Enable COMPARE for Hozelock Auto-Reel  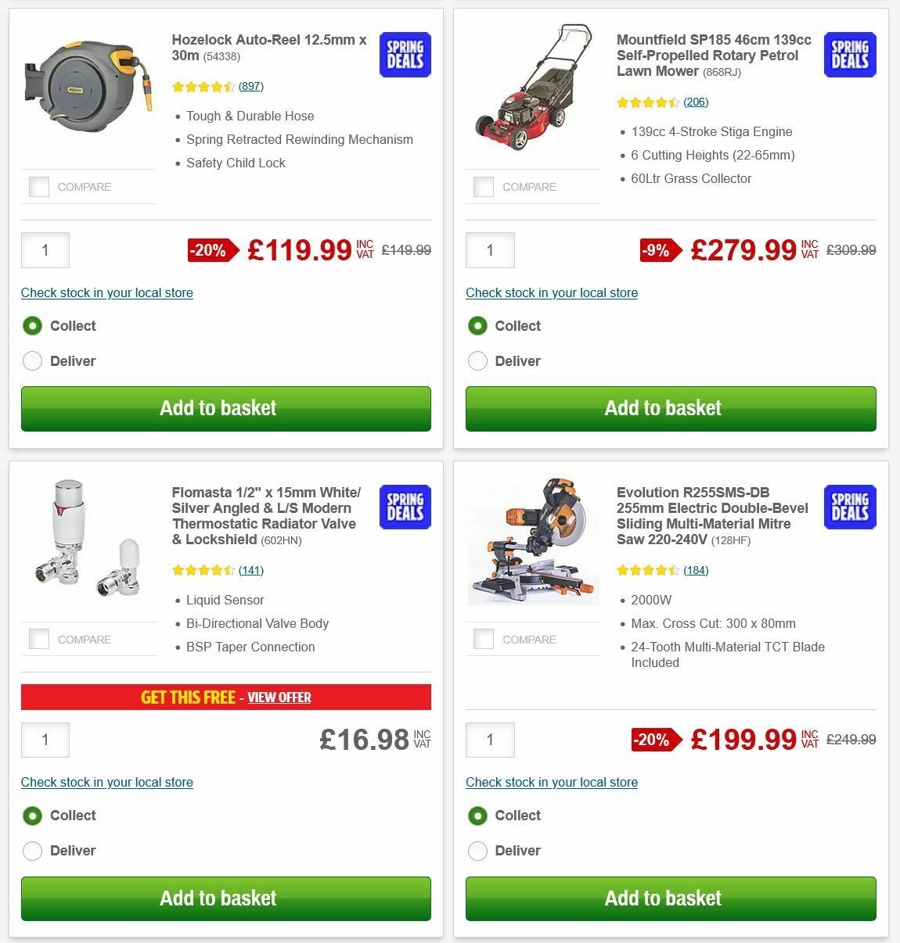click(x=38, y=187)
